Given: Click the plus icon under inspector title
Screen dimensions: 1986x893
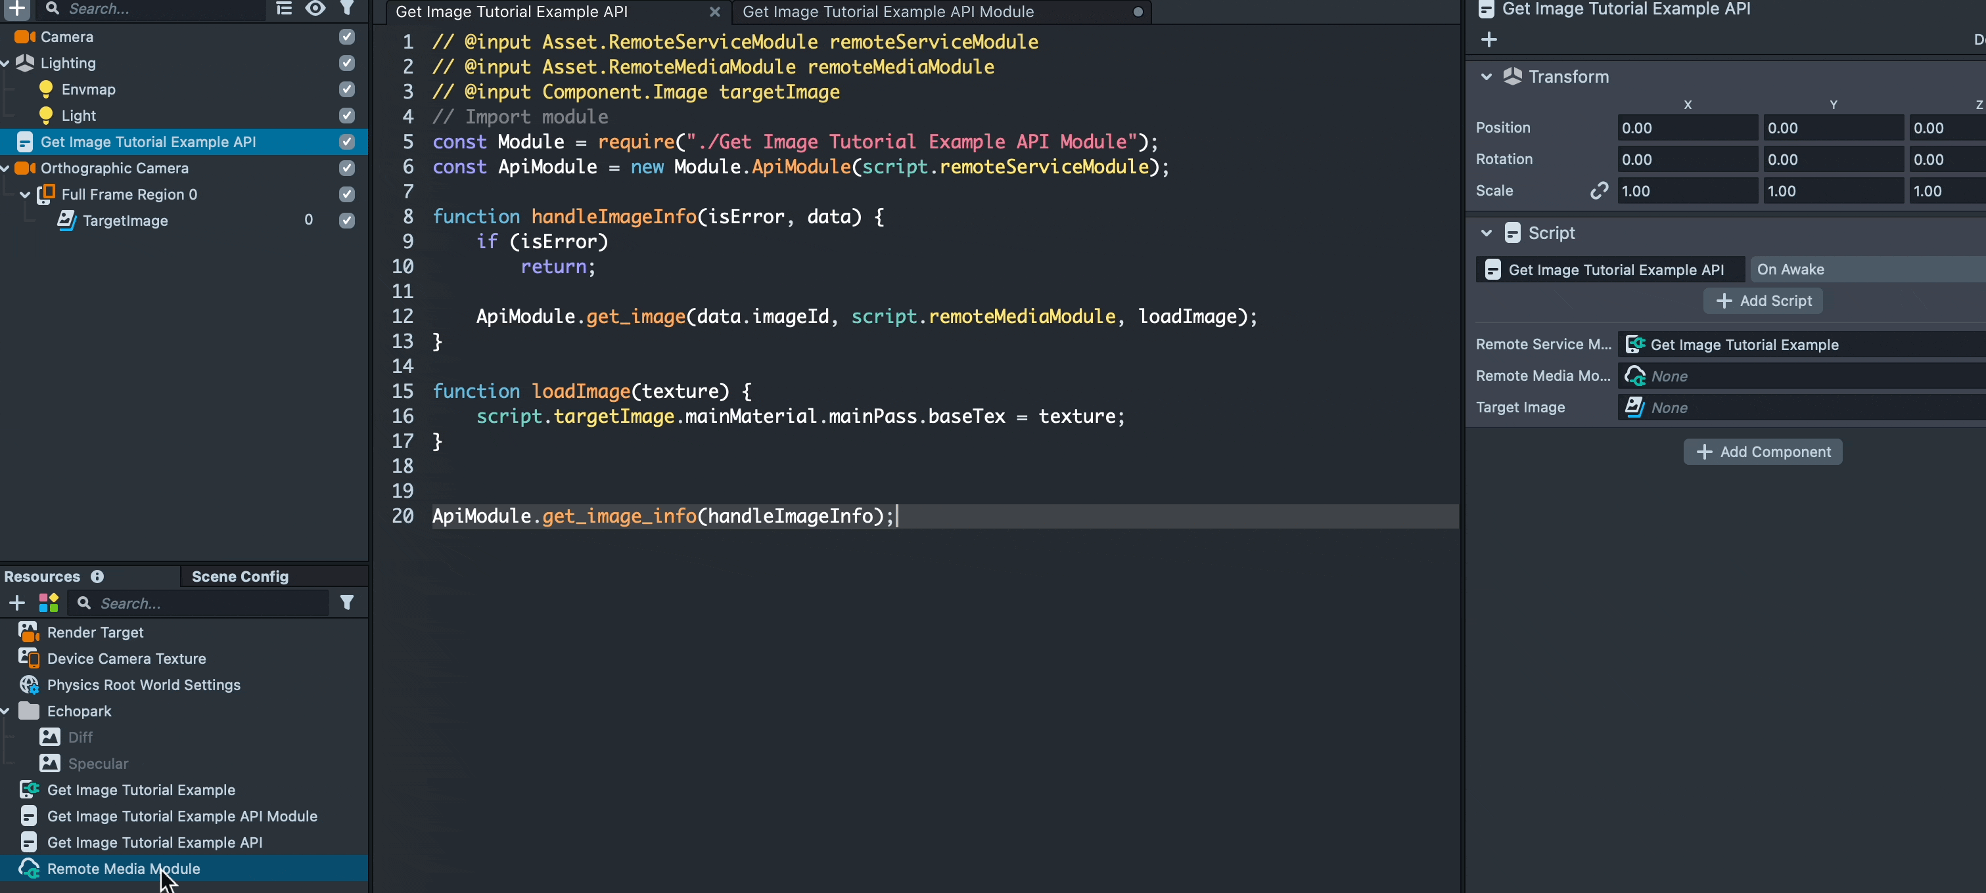Looking at the screenshot, I should pos(1489,39).
